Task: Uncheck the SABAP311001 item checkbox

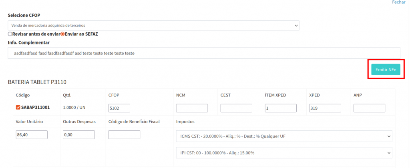Action: [18, 108]
